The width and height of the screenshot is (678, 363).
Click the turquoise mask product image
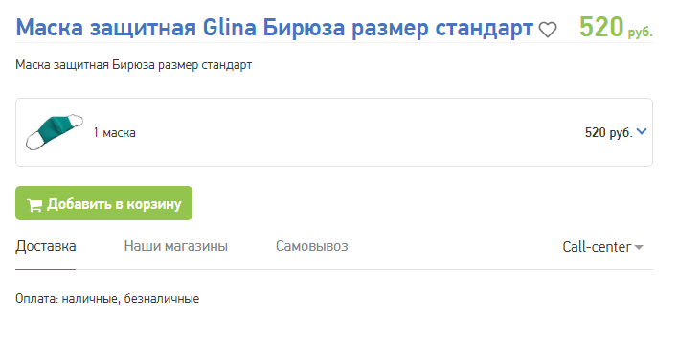[55, 132]
